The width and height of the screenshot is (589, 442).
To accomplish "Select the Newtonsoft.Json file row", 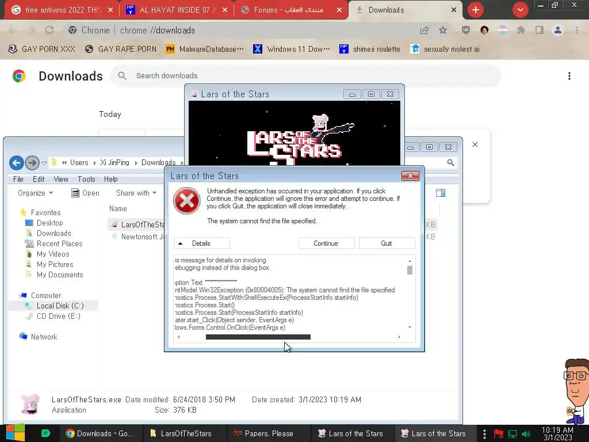I will coord(137,237).
